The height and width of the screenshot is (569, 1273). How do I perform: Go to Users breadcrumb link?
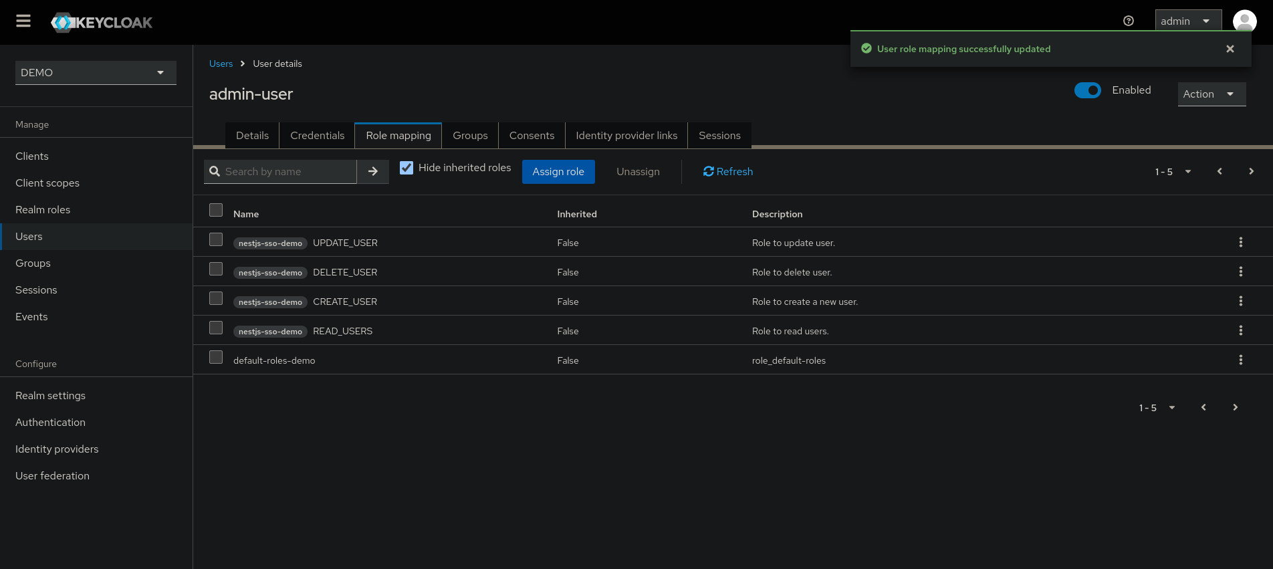tap(221, 64)
